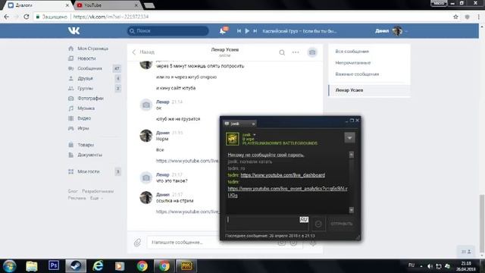Click the volume icon in system tray
The image size is (485, 273).
(430, 266)
